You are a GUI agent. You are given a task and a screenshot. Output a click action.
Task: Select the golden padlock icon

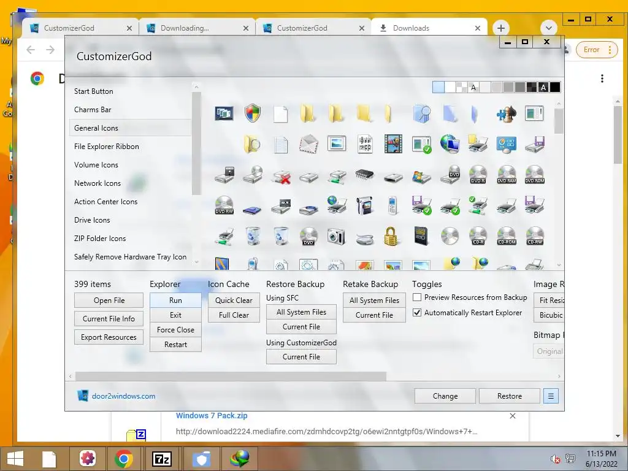pos(391,235)
